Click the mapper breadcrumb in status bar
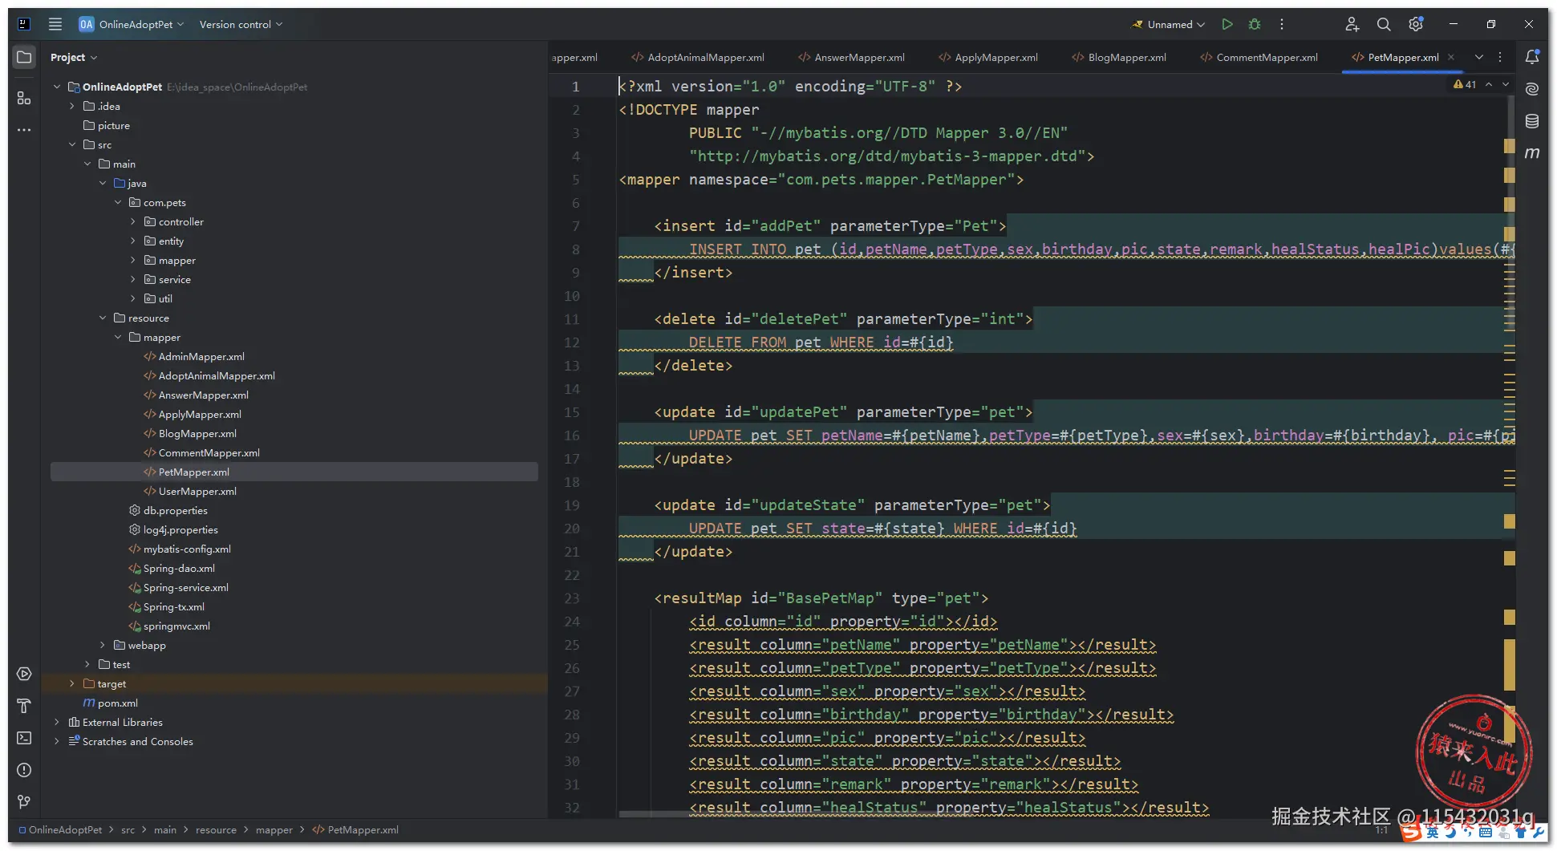 click(274, 830)
